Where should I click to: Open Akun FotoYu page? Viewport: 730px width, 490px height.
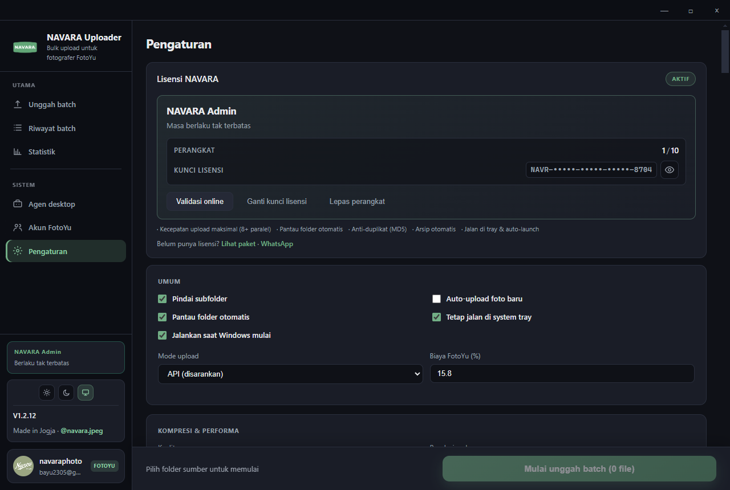click(x=66, y=227)
